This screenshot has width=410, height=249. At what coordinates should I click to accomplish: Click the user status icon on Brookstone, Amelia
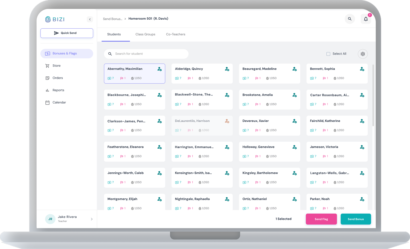[294, 95]
